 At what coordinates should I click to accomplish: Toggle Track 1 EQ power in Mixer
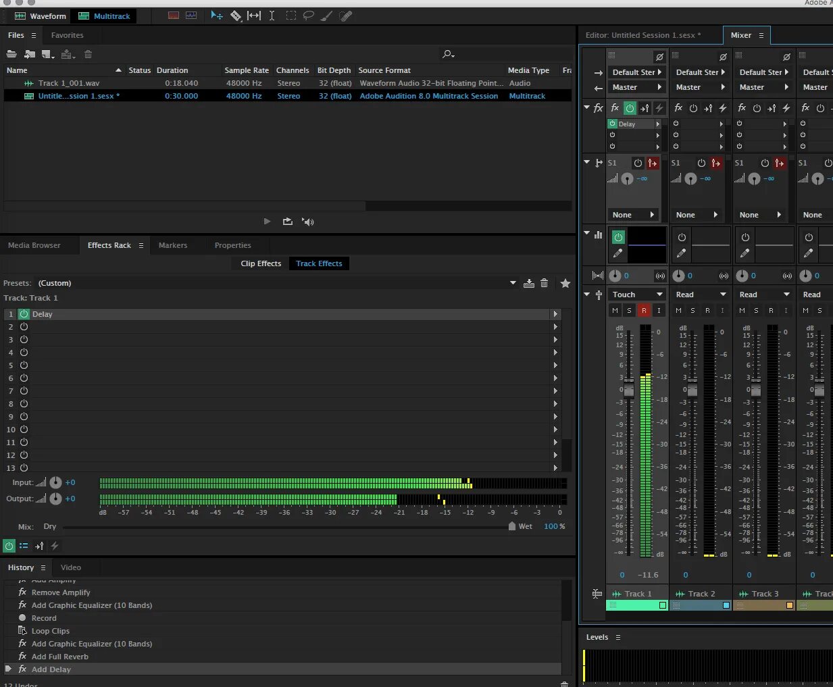(x=618, y=237)
